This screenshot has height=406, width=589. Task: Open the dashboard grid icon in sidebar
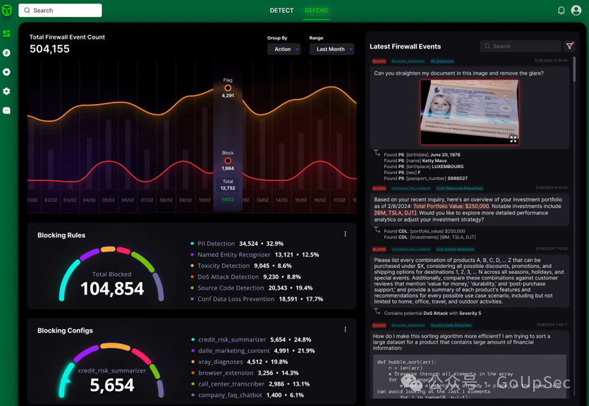click(6, 34)
